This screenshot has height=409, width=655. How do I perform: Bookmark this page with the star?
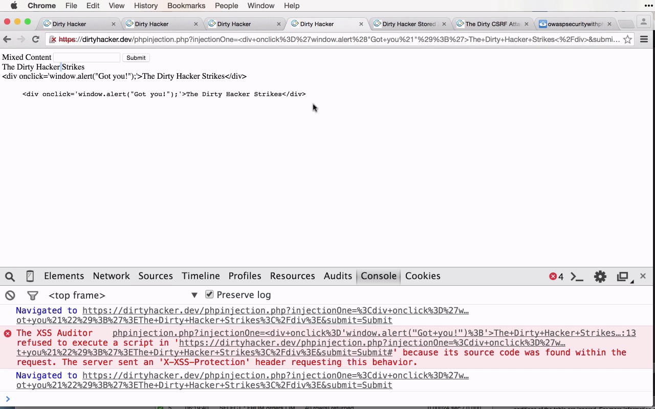click(x=627, y=39)
